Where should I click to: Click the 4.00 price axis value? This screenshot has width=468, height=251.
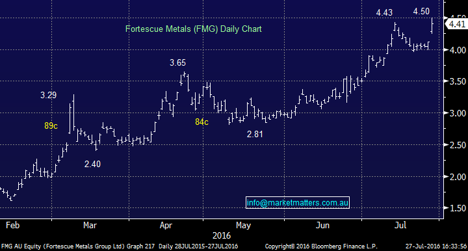[458, 50]
